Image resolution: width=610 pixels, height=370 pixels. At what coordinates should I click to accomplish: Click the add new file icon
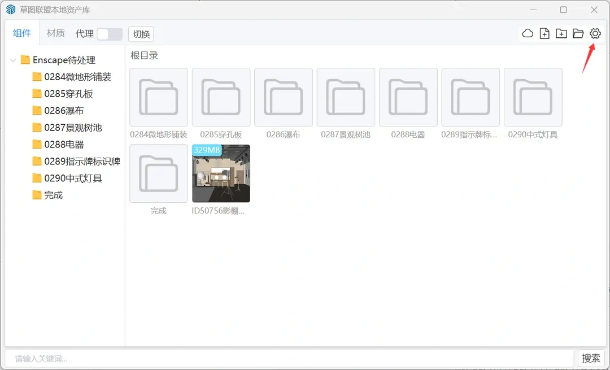(x=544, y=34)
